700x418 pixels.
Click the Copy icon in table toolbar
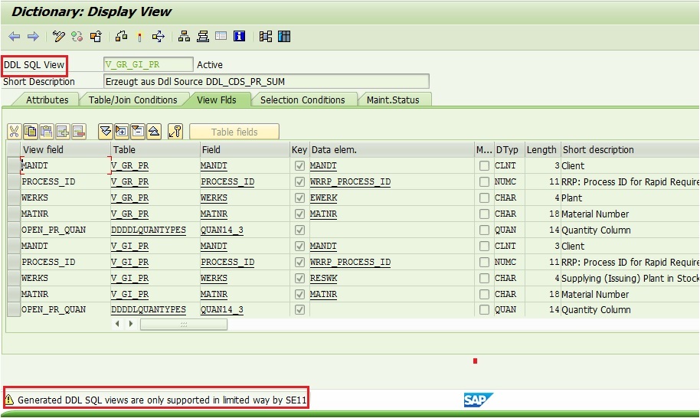tap(31, 132)
